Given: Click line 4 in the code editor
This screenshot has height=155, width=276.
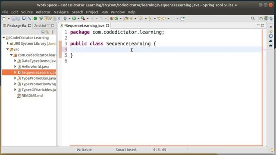Looking at the screenshot, I should pos(166,50).
